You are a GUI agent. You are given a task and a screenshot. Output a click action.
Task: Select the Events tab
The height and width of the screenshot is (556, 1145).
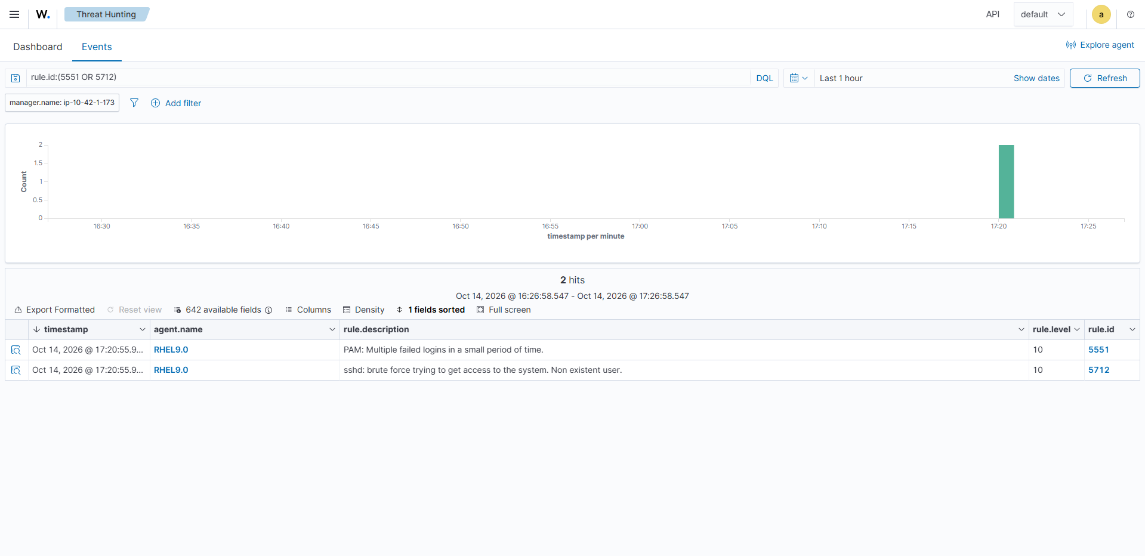97,47
